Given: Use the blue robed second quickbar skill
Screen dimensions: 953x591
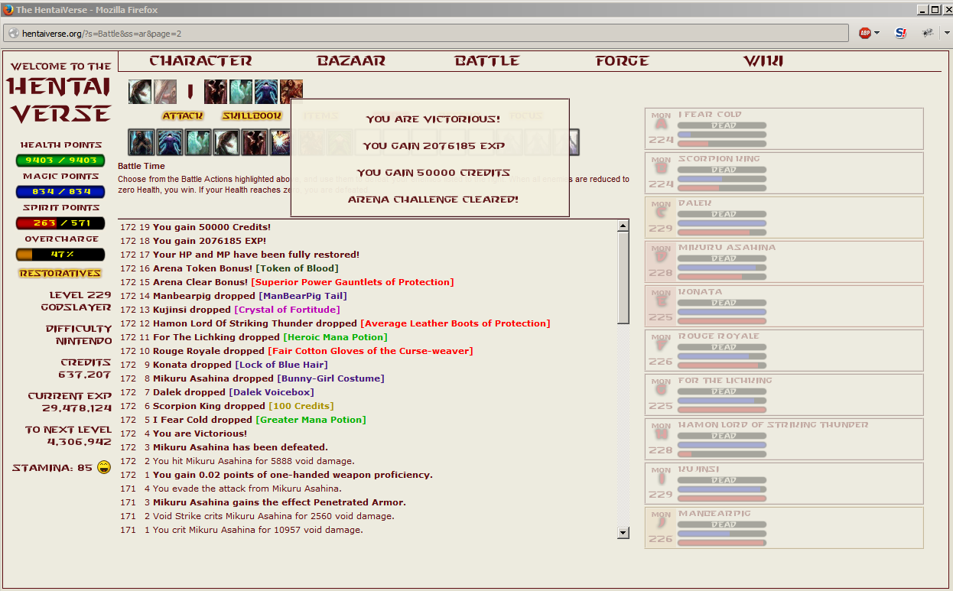Looking at the screenshot, I should (x=170, y=142).
